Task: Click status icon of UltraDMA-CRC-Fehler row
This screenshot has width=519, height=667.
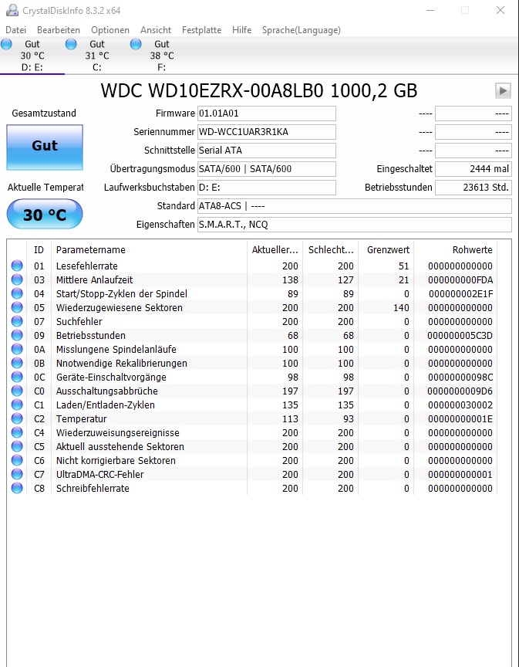Action: click(x=17, y=474)
